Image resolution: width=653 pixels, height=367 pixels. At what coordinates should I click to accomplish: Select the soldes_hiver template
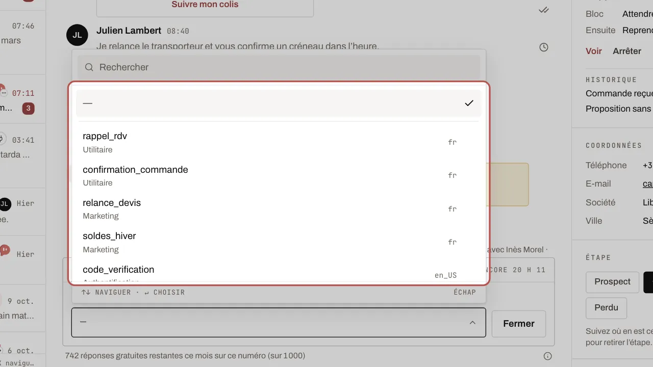coord(279,242)
